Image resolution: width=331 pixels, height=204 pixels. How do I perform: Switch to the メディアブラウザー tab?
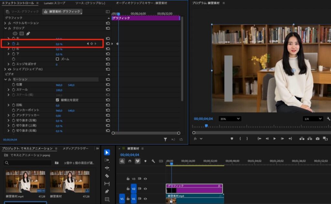tap(75, 148)
